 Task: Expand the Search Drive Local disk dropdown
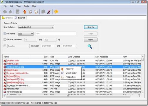click(x=36, y=27)
